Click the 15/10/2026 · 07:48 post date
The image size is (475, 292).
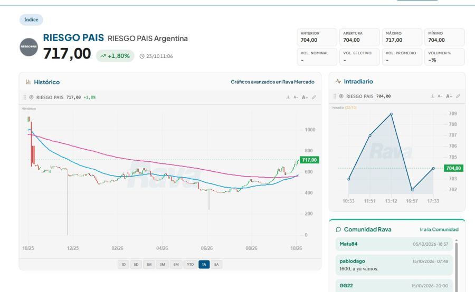pyautogui.click(x=430, y=261)
